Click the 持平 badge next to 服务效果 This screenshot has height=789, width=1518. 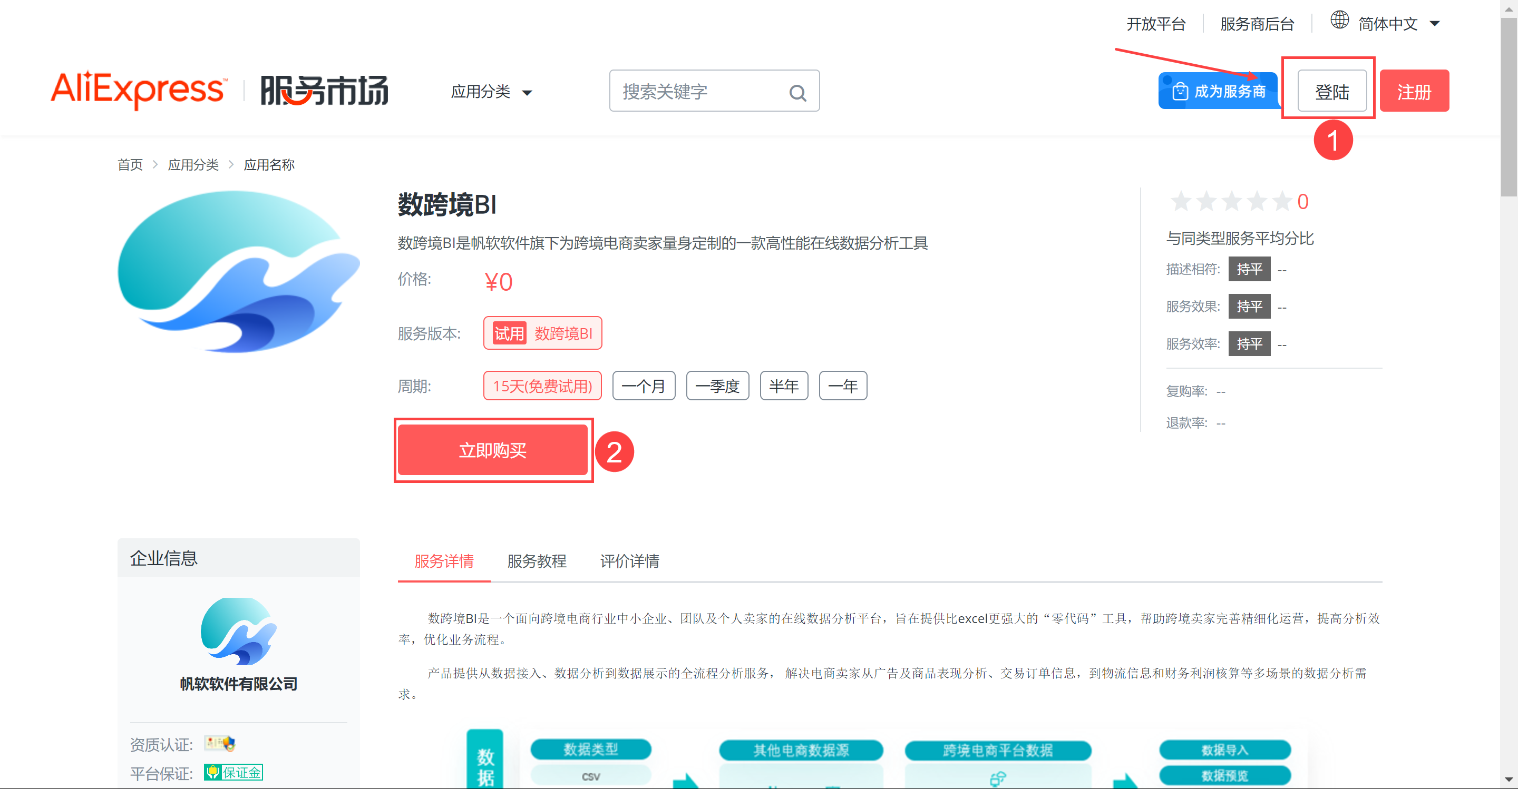pos(1249,306)
